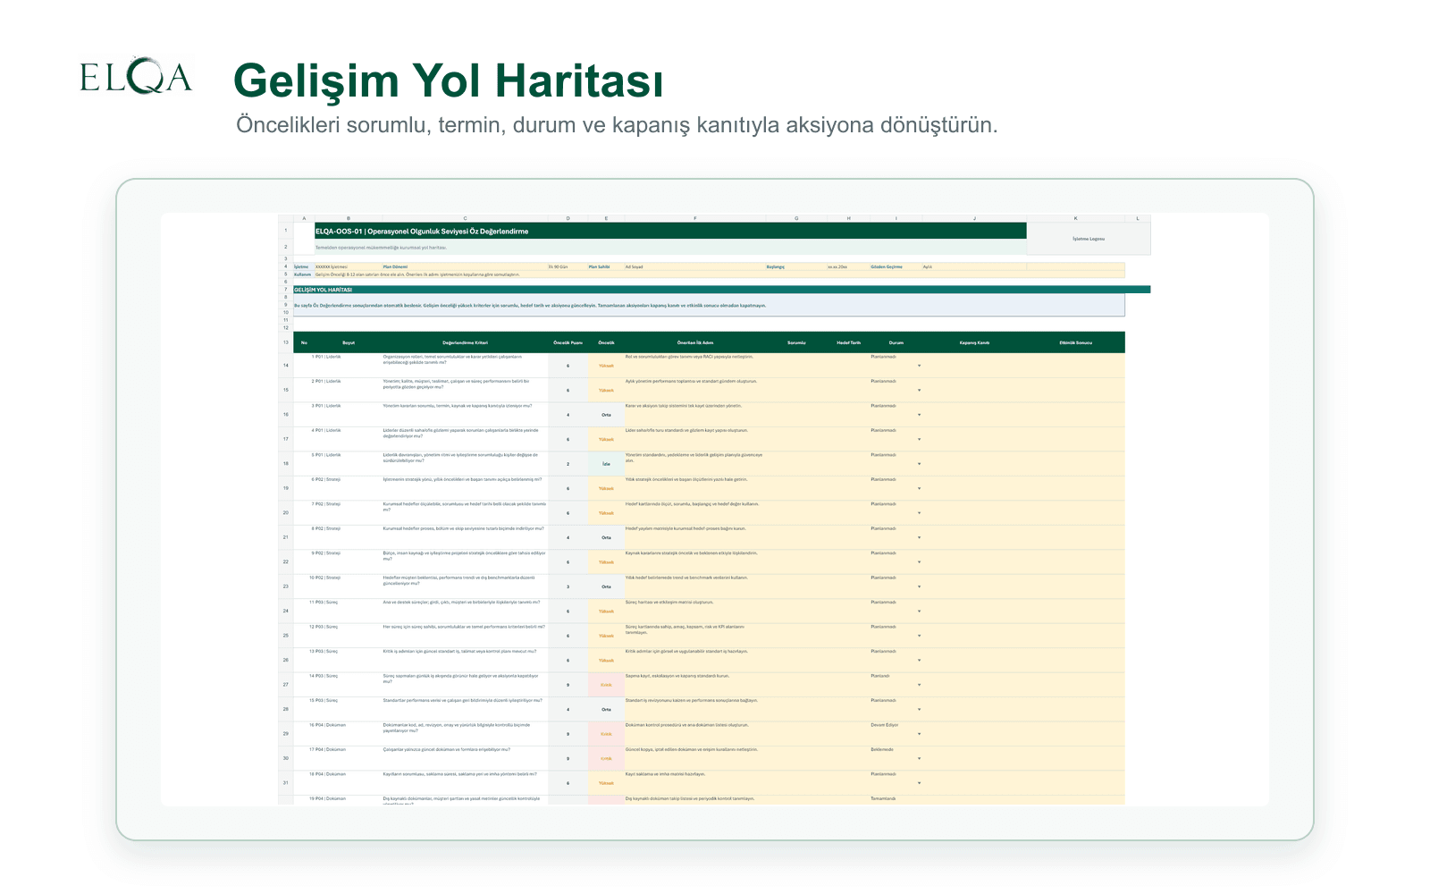Click the Durum column heading
Image resolution: width=1430 pixels, height=894 pixels.
click(x=896, y=342)
